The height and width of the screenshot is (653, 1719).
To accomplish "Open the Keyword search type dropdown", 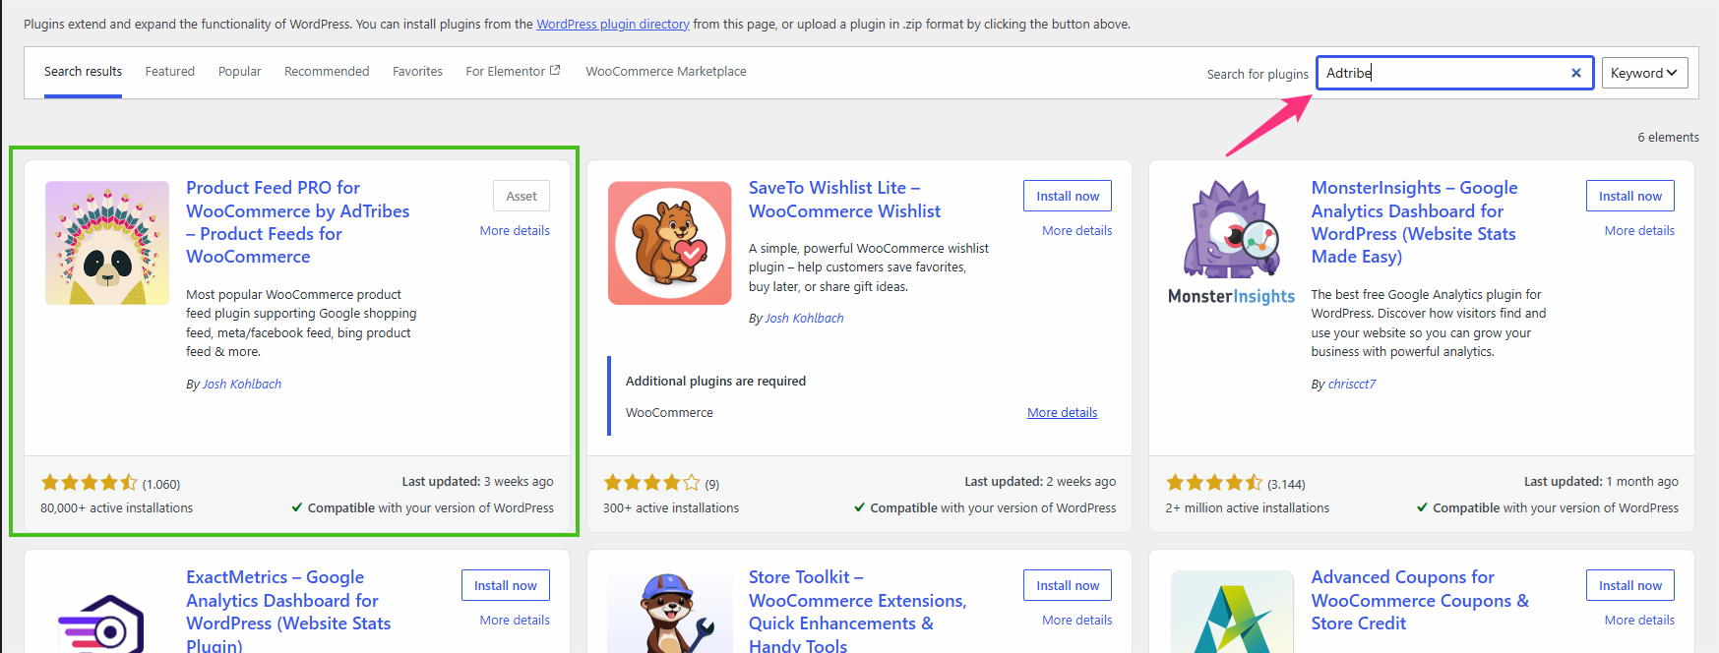I will (1644, 73).
